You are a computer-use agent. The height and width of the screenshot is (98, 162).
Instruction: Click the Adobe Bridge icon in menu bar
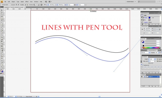pos(46,2)
